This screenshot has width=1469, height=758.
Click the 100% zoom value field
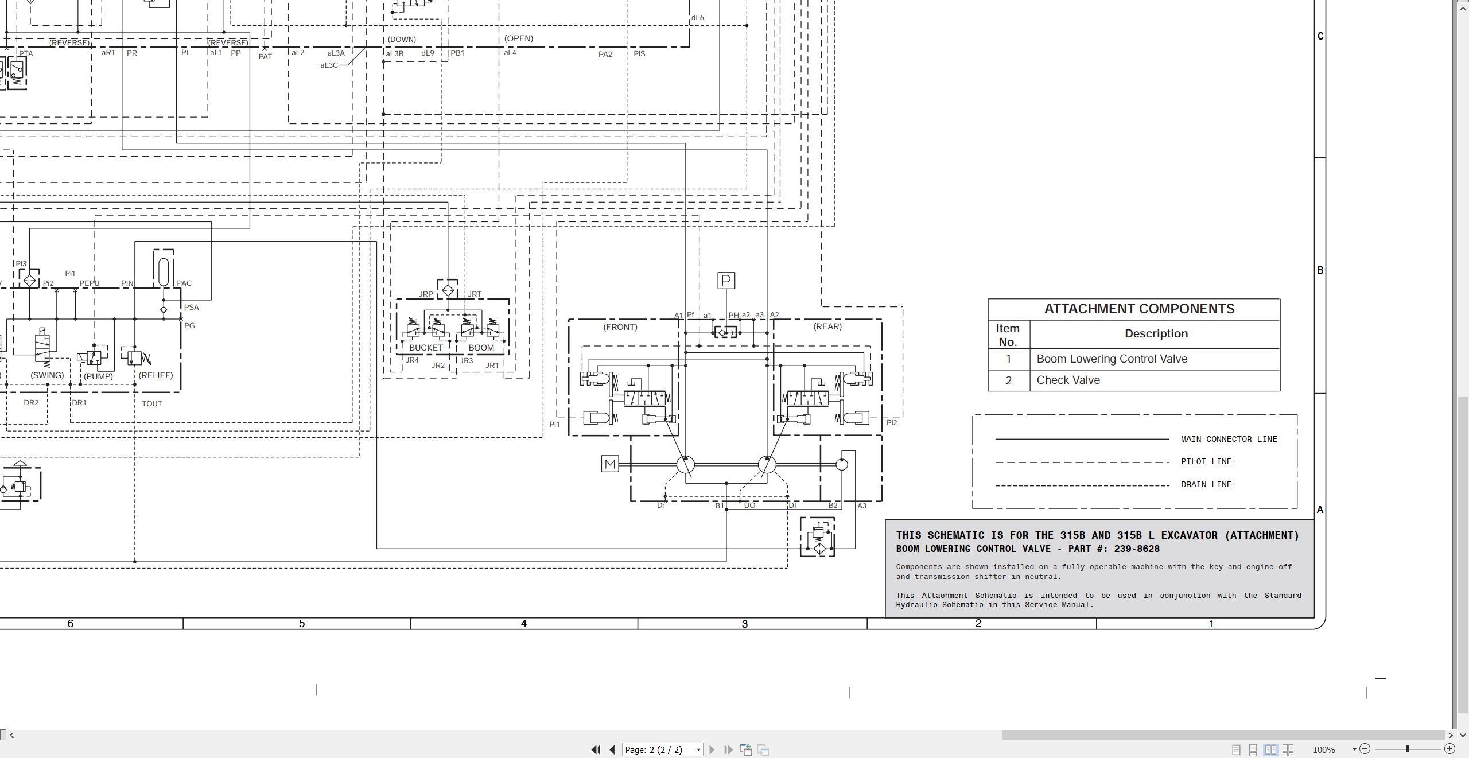1324,750
